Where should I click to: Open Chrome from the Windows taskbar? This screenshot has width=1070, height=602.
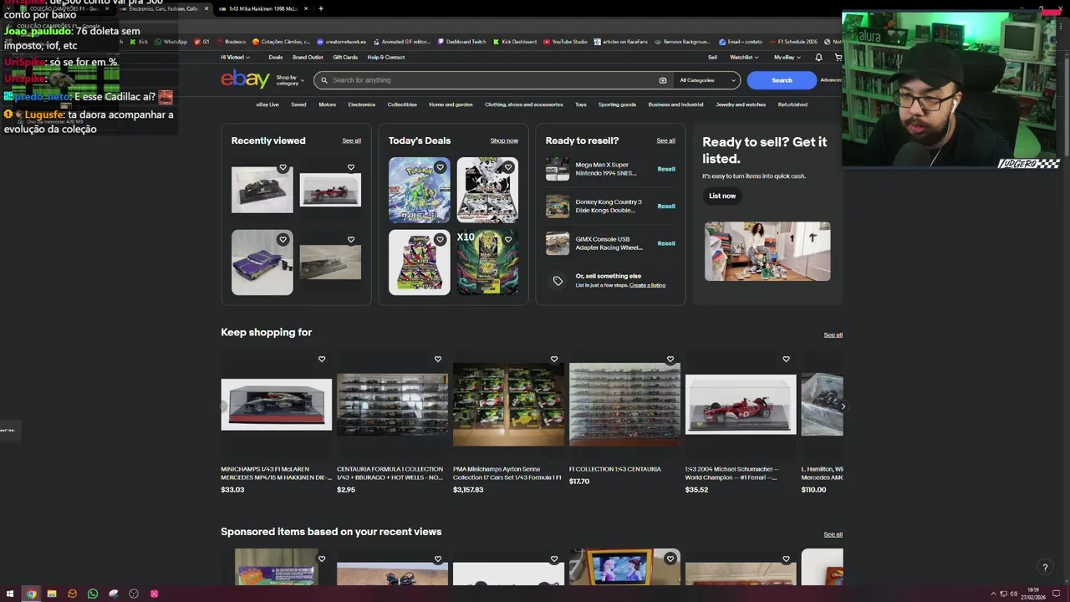coord(31,594)
